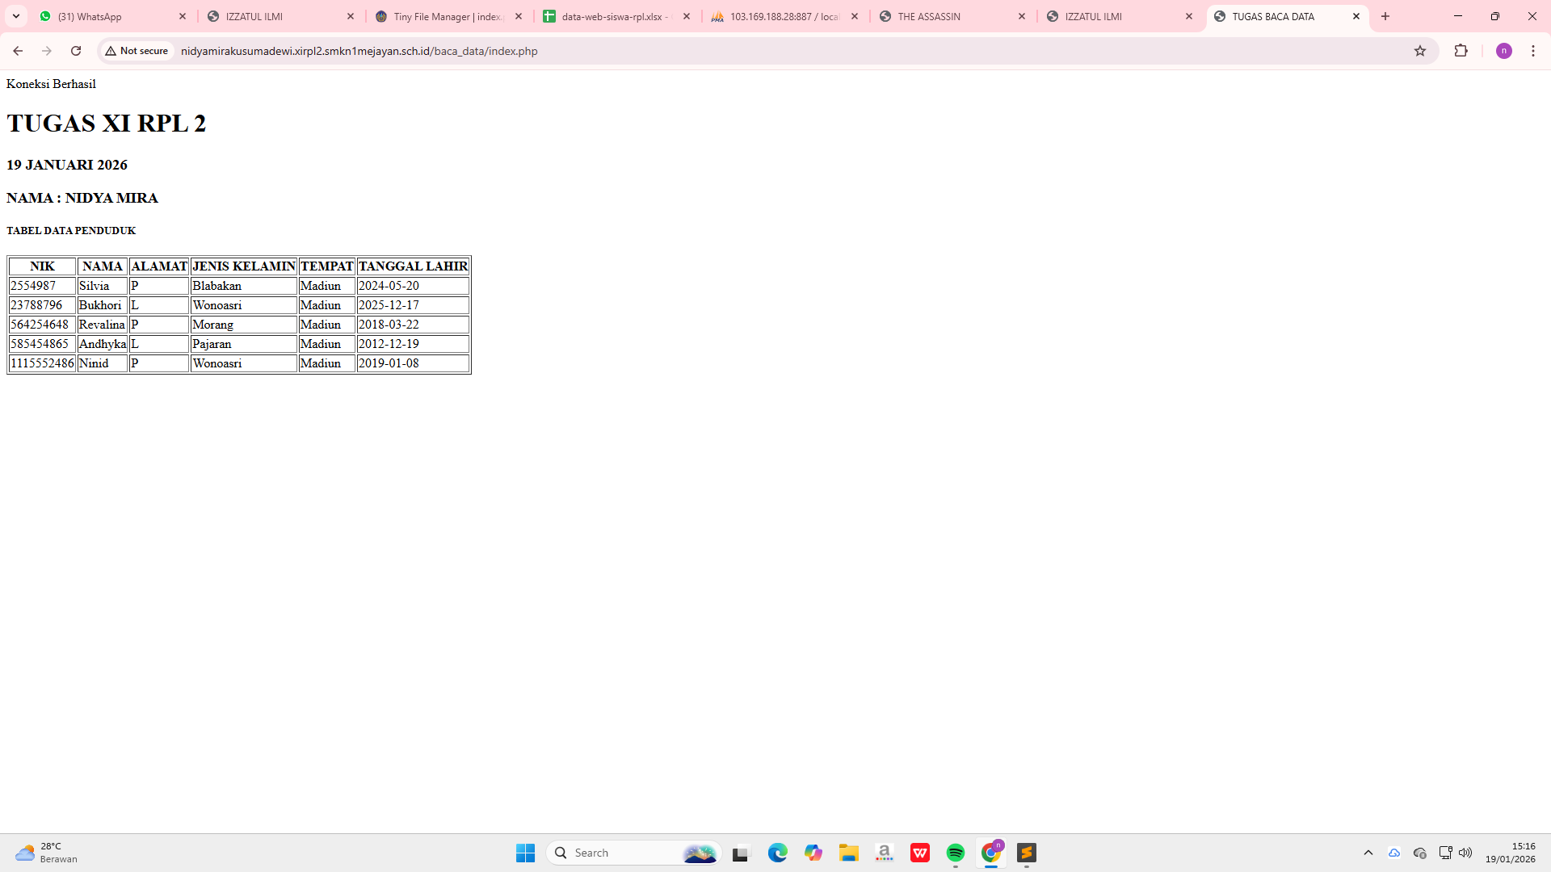The width and height of the screenshot is (1551, 872).
Task: Show hidden system tray icons
Action: click(1368, 853)
